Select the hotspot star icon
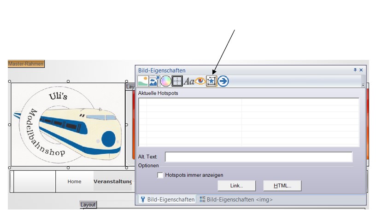Viewport: 376px width, 215px height. (x=211, y=81)
